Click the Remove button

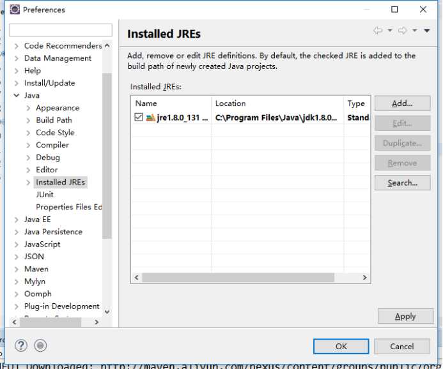pyautogui.click(x=402, y=163)
